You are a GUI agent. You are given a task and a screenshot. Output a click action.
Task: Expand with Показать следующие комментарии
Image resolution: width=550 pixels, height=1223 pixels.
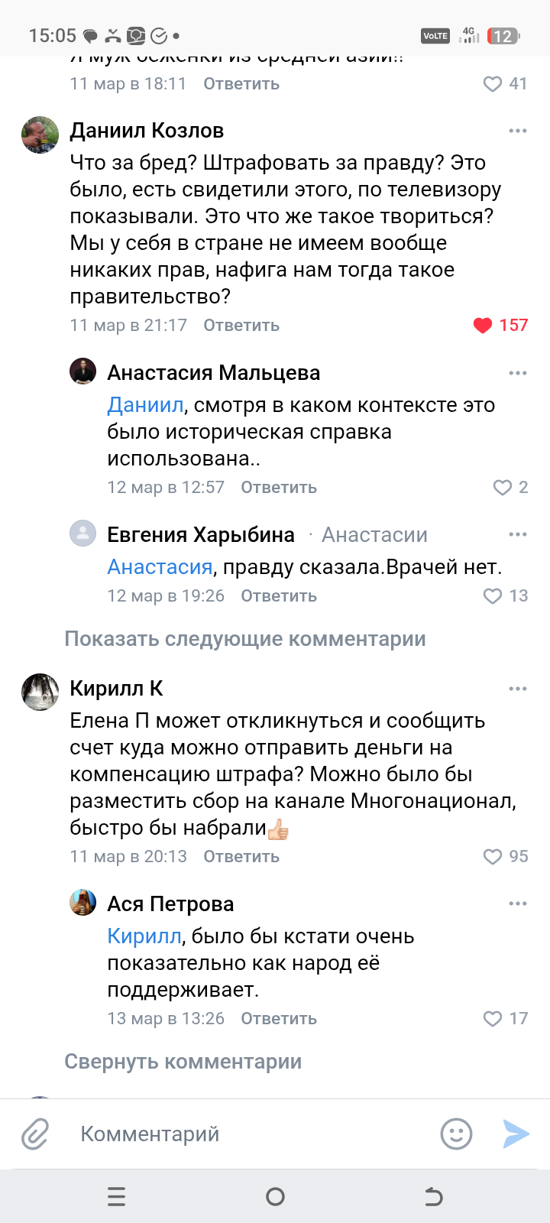click(245, 639)
